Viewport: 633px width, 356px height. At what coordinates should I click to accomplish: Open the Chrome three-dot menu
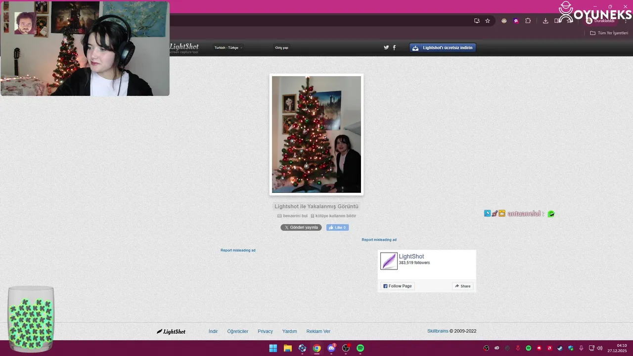coord(626,21)
